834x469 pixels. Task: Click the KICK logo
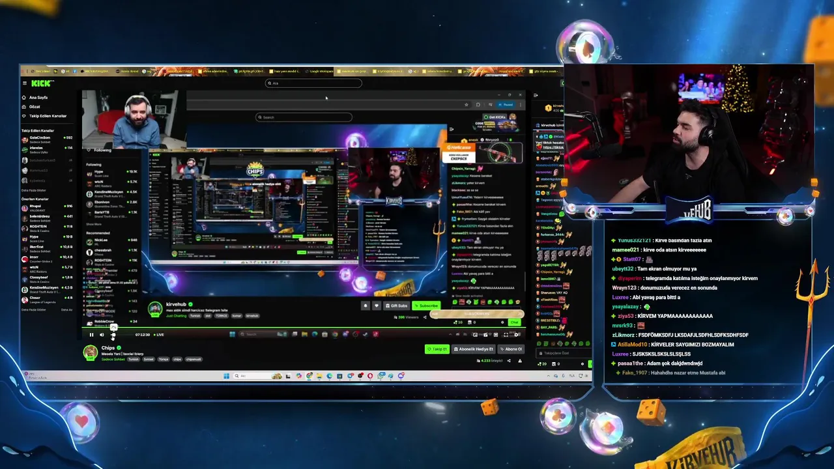(x=41, y=83)
